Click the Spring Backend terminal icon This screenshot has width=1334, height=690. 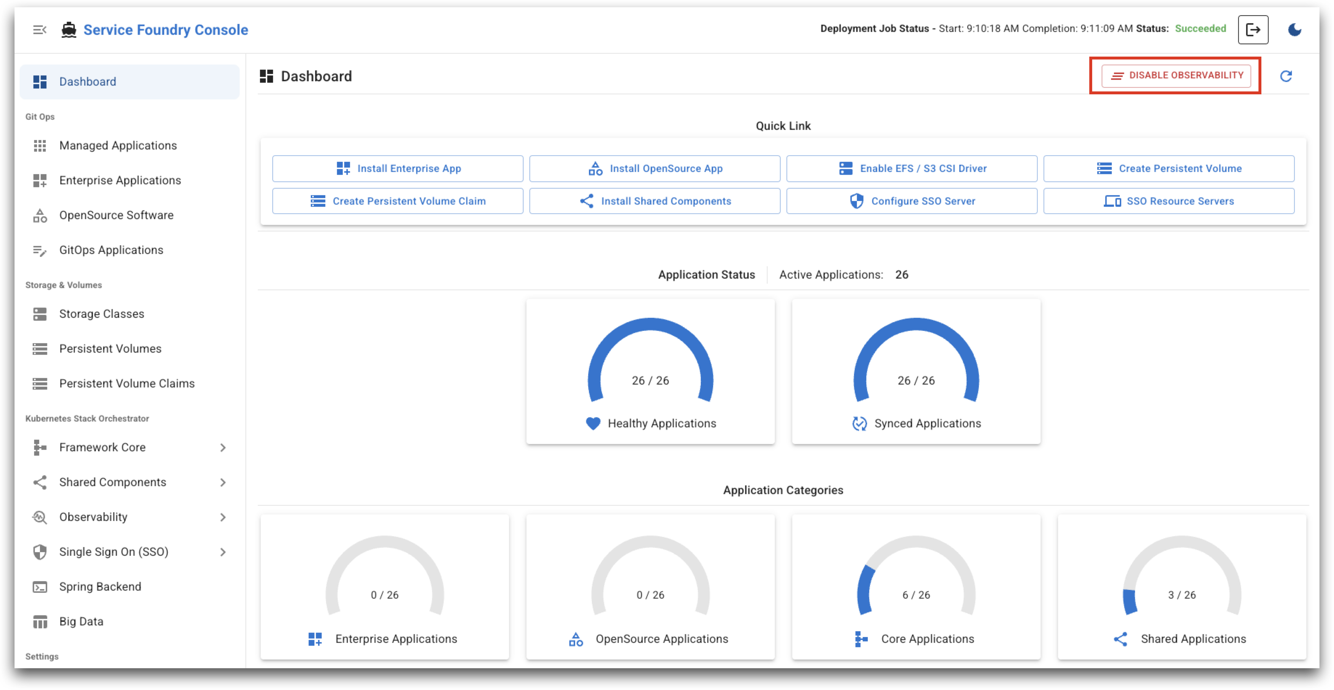point(39,587)
